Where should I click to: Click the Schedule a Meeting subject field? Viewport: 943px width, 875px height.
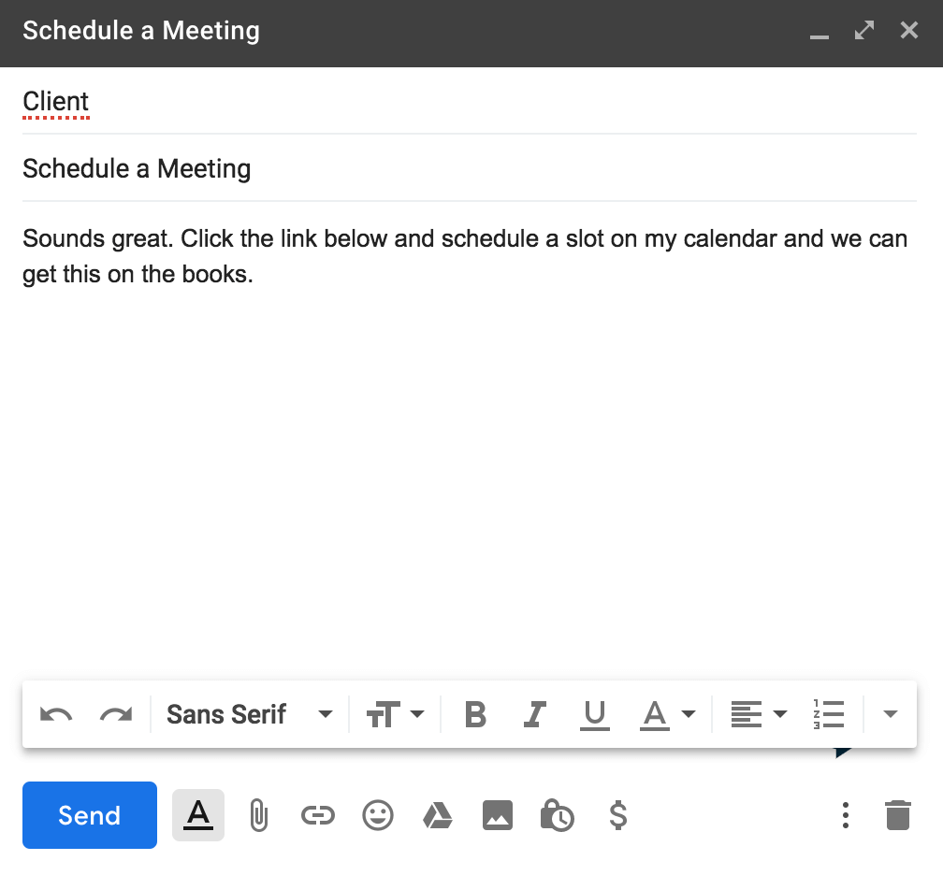pyautogui.click(x=469, y=168)
